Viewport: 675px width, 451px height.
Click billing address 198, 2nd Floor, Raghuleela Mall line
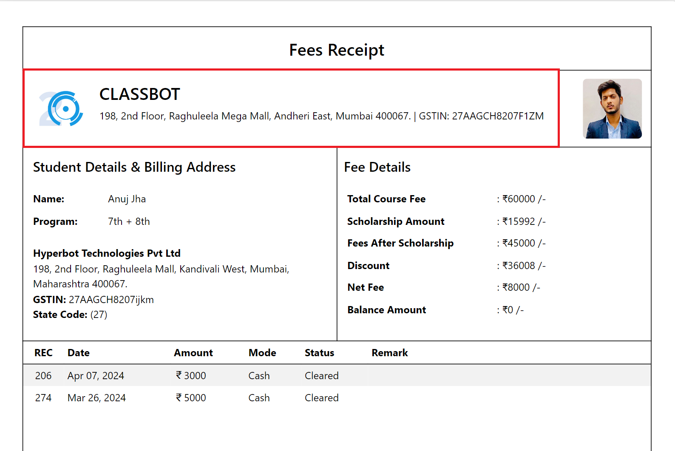click(161, 269)
